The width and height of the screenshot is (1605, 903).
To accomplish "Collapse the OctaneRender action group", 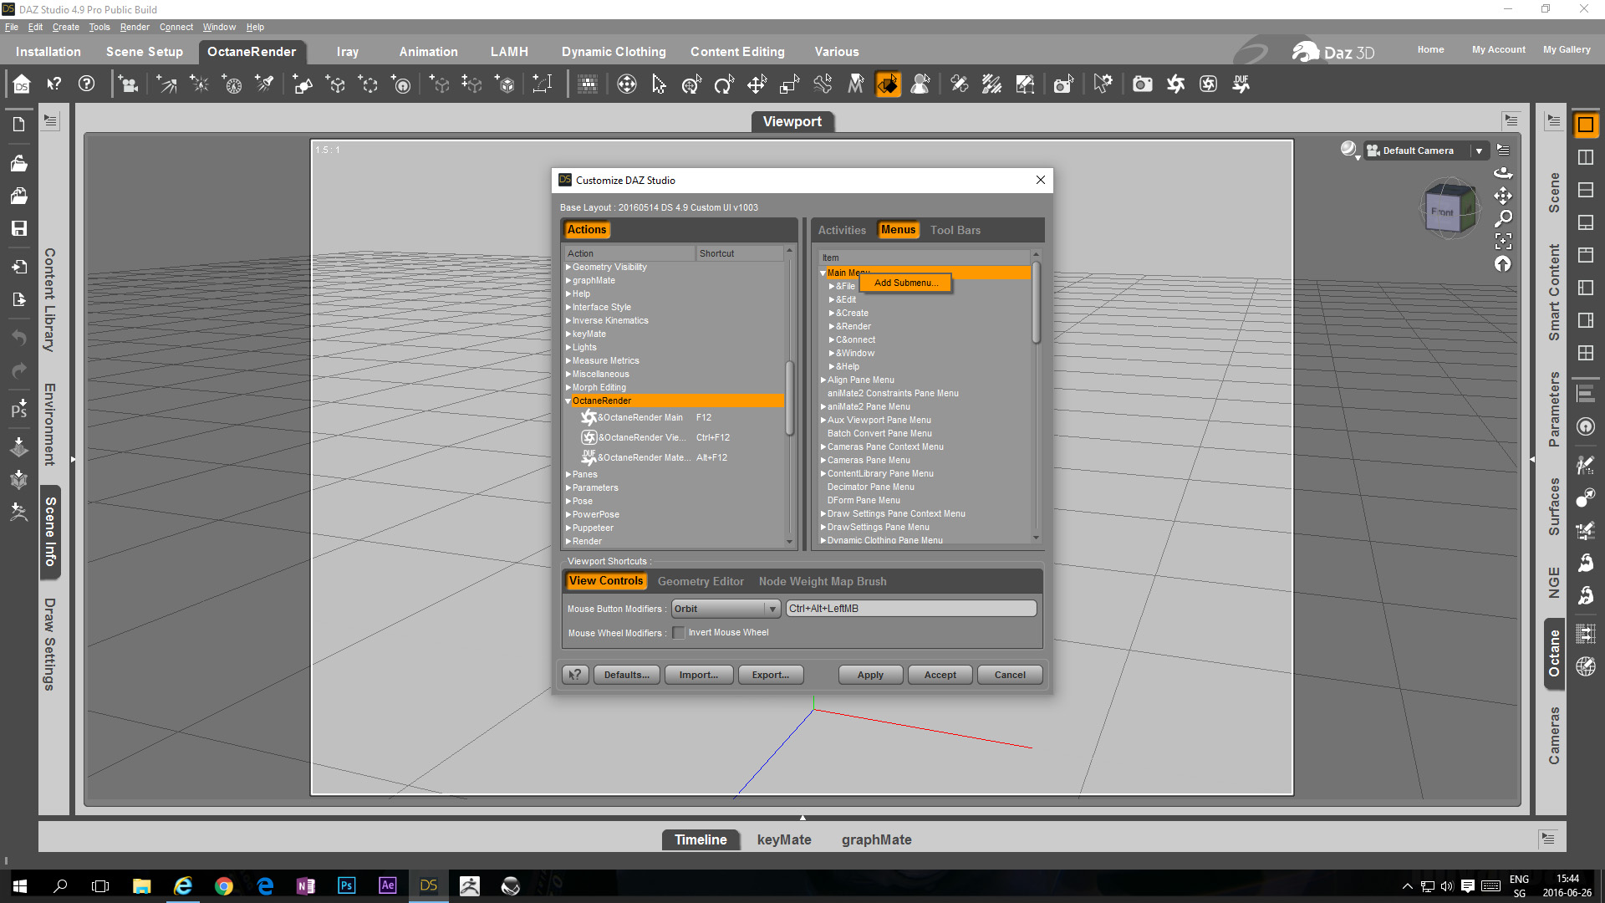I will (x=568, y=401).
